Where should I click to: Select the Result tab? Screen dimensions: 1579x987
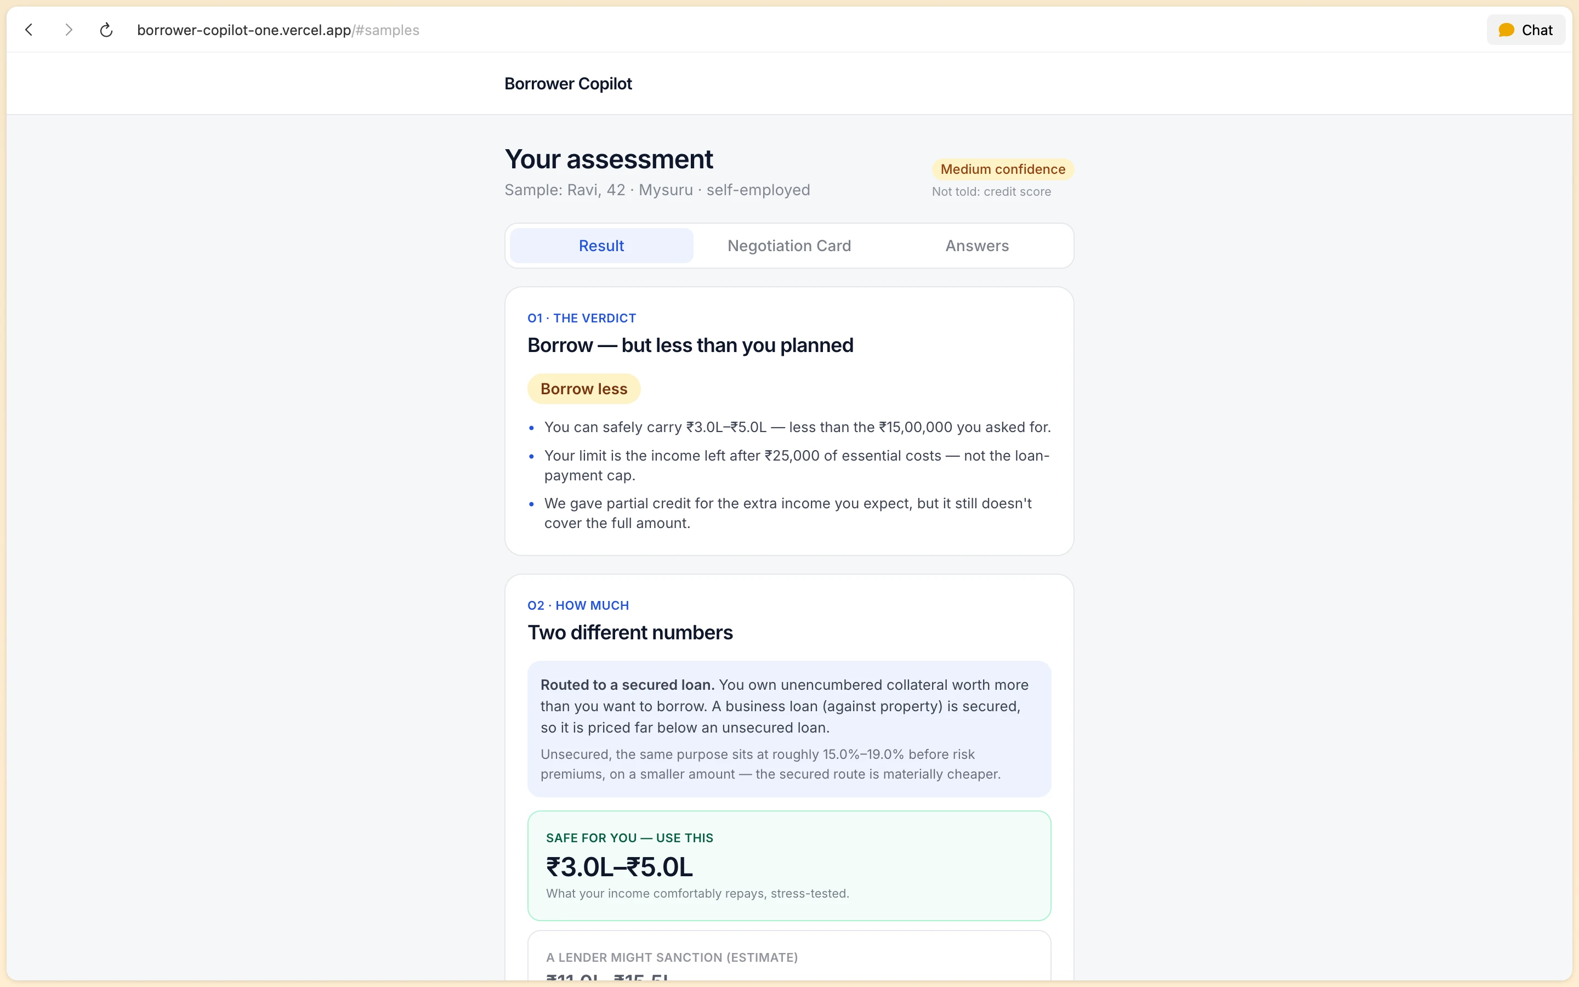(x=601, y=246)
